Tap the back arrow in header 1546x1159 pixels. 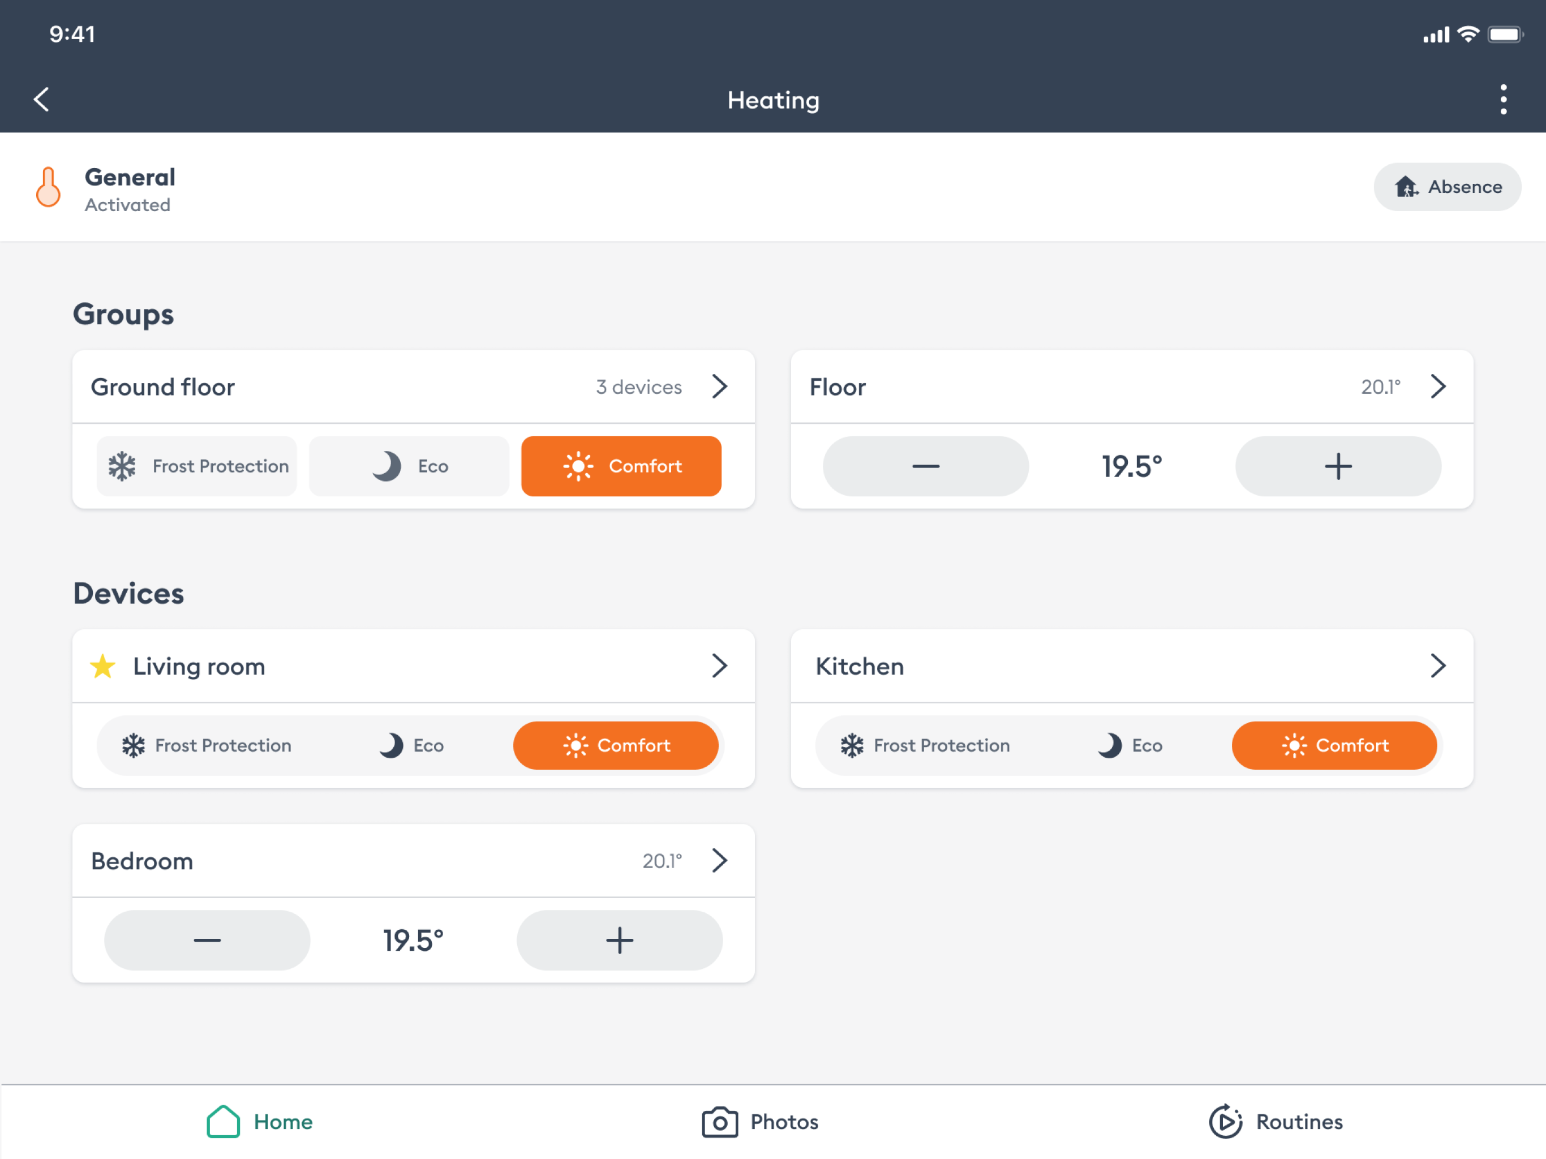[42, 99]
